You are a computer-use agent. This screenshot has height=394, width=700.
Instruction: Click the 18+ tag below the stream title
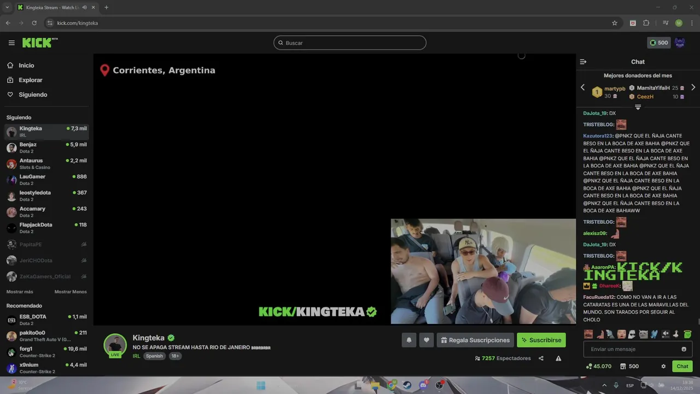175,356
